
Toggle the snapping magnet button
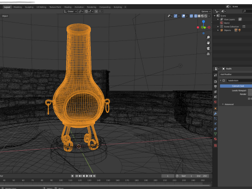point(86,12)
